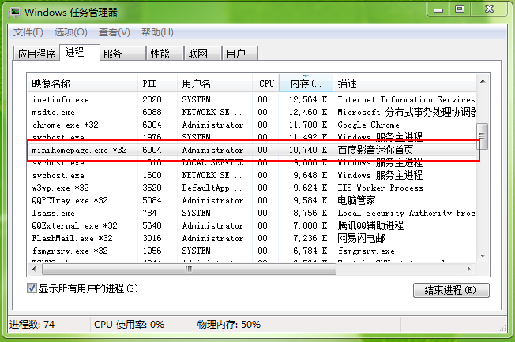Open the 文件(F) menu
The height and width of the screenshot is (342, 515).
click(x=28, y=32)
